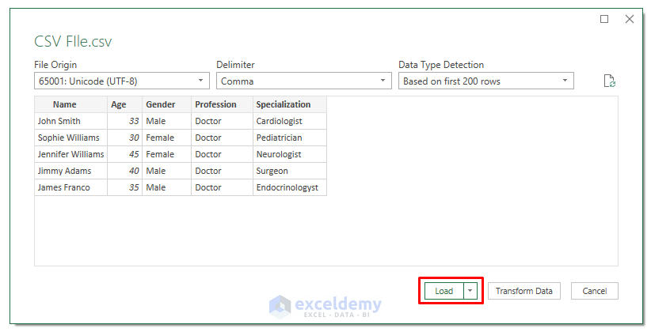Click the Jimmy Adams cell

tap(70, 171)
